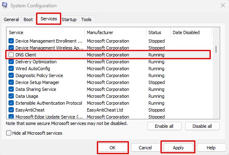Uncheck Microsoft Edge Update Service checkbox
Viewport: 229px width, 155px height.
click(x=11, y=116)
